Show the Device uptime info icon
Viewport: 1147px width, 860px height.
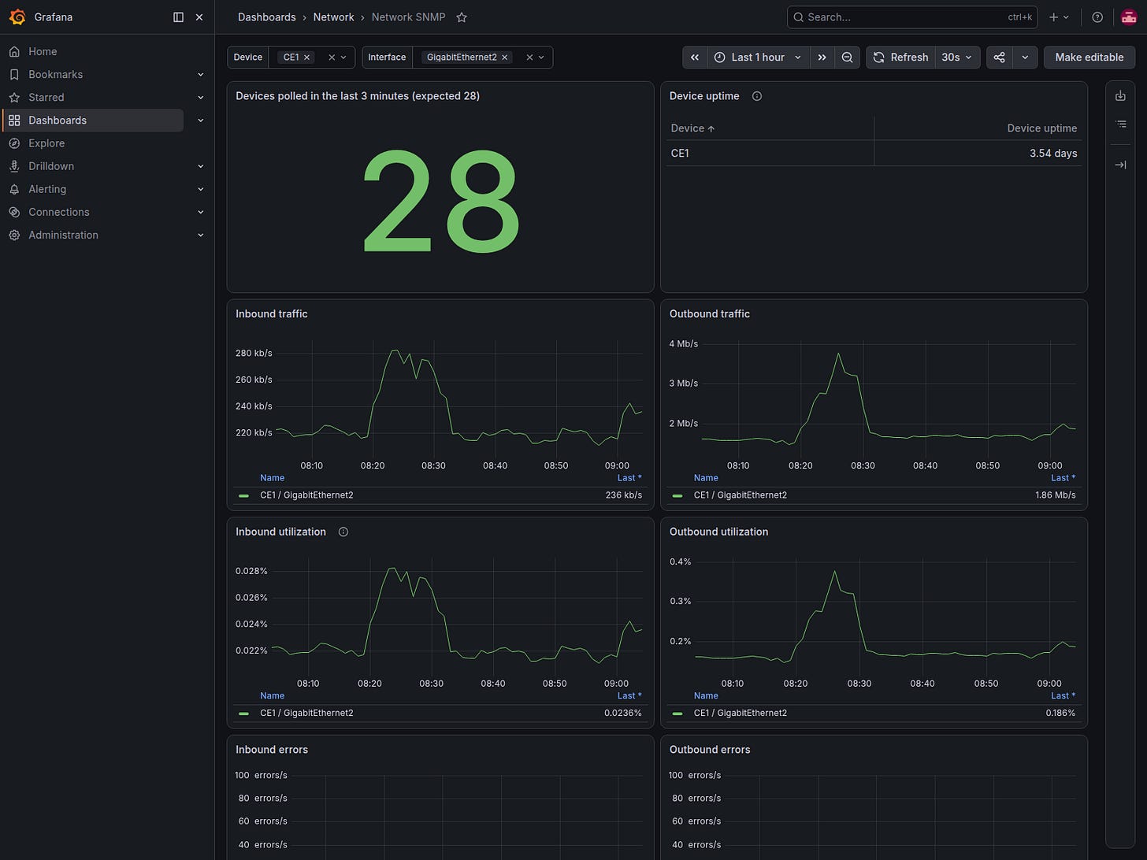click(757, 96)
